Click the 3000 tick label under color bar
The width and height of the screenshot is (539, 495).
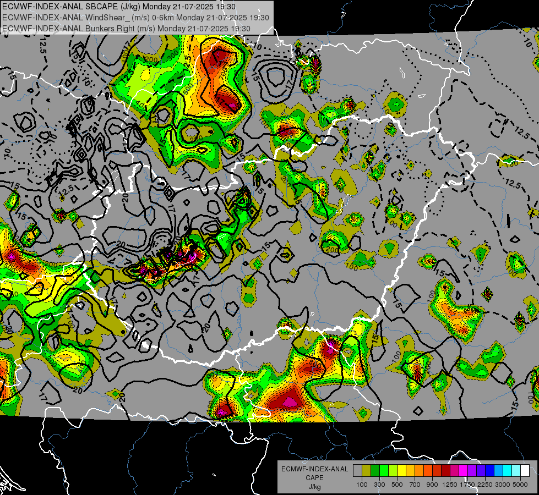(x=503, y=485)
